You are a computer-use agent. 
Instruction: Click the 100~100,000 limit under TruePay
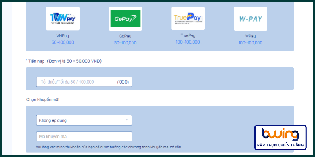pos(188,42)
